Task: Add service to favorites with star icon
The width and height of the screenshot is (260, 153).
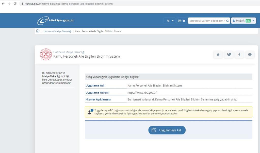Action: point(218,54)
